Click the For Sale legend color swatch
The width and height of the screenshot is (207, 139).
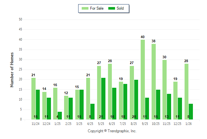(85, 8)
